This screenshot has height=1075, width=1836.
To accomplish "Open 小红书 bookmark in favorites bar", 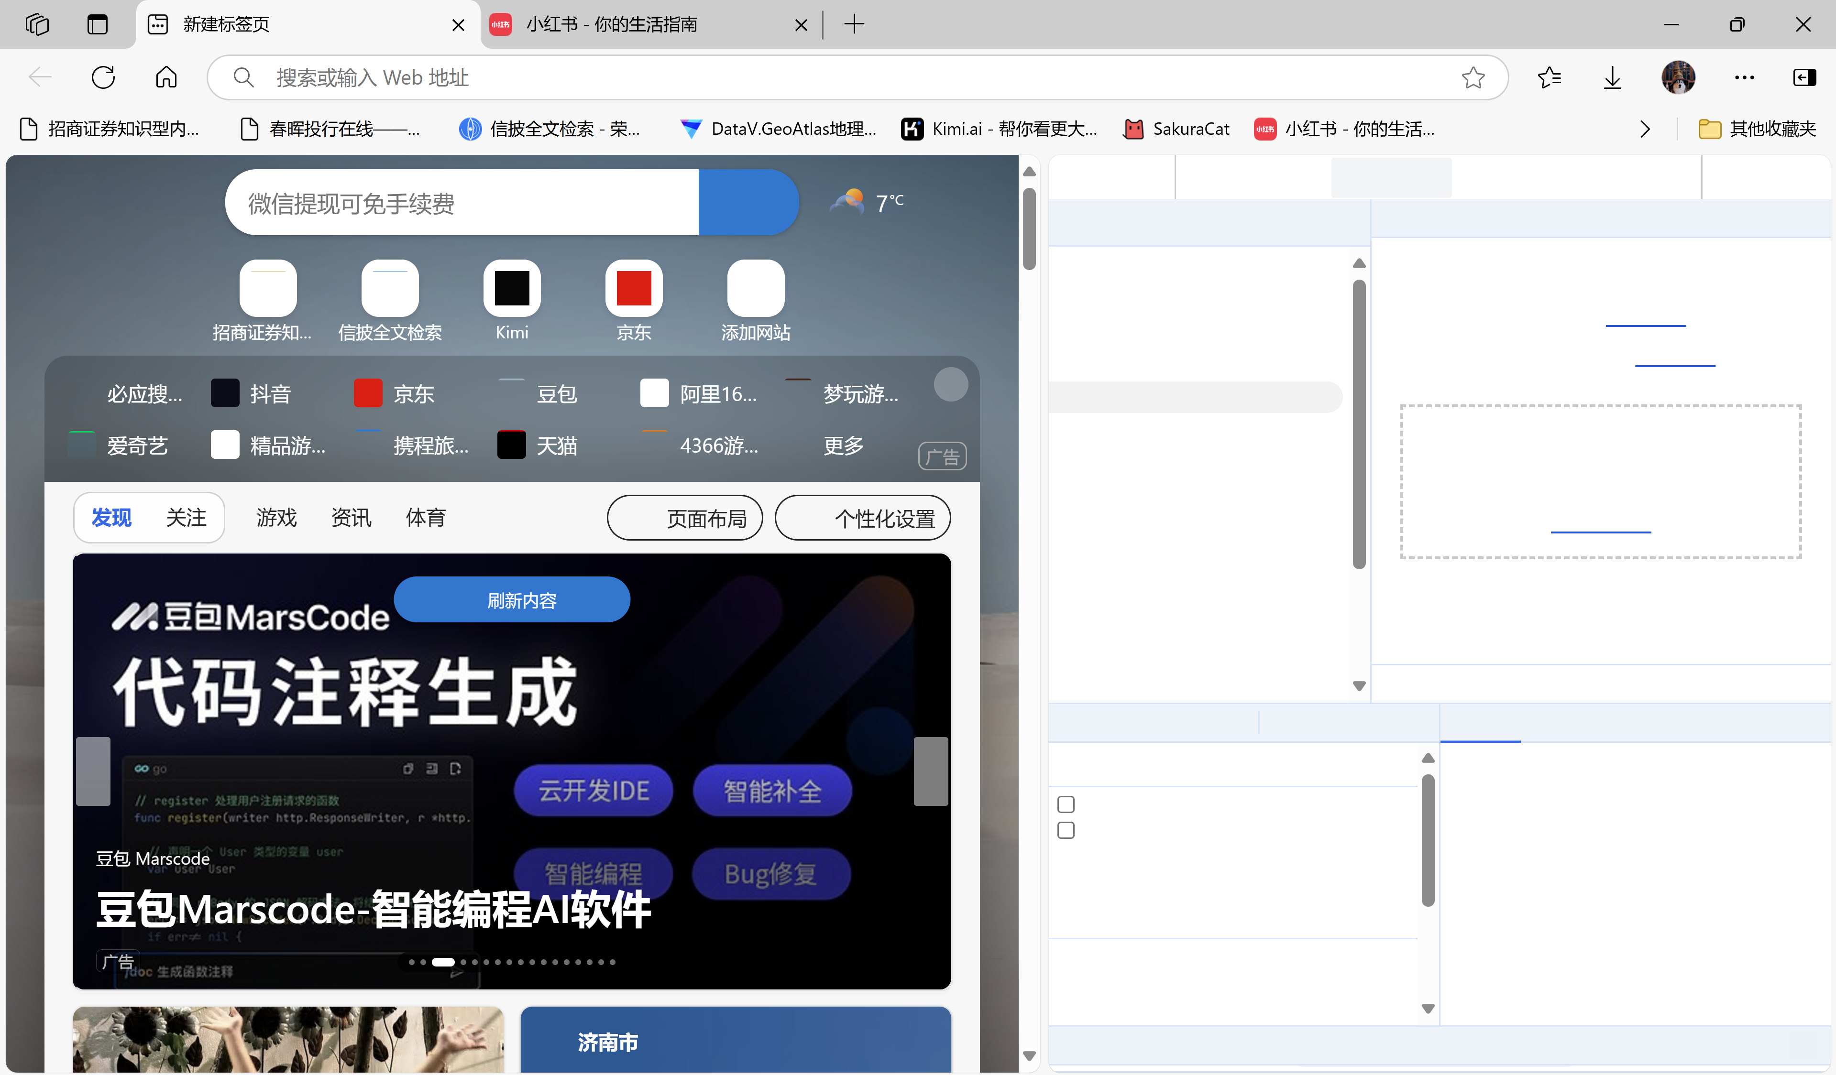I will [1344, 129].
